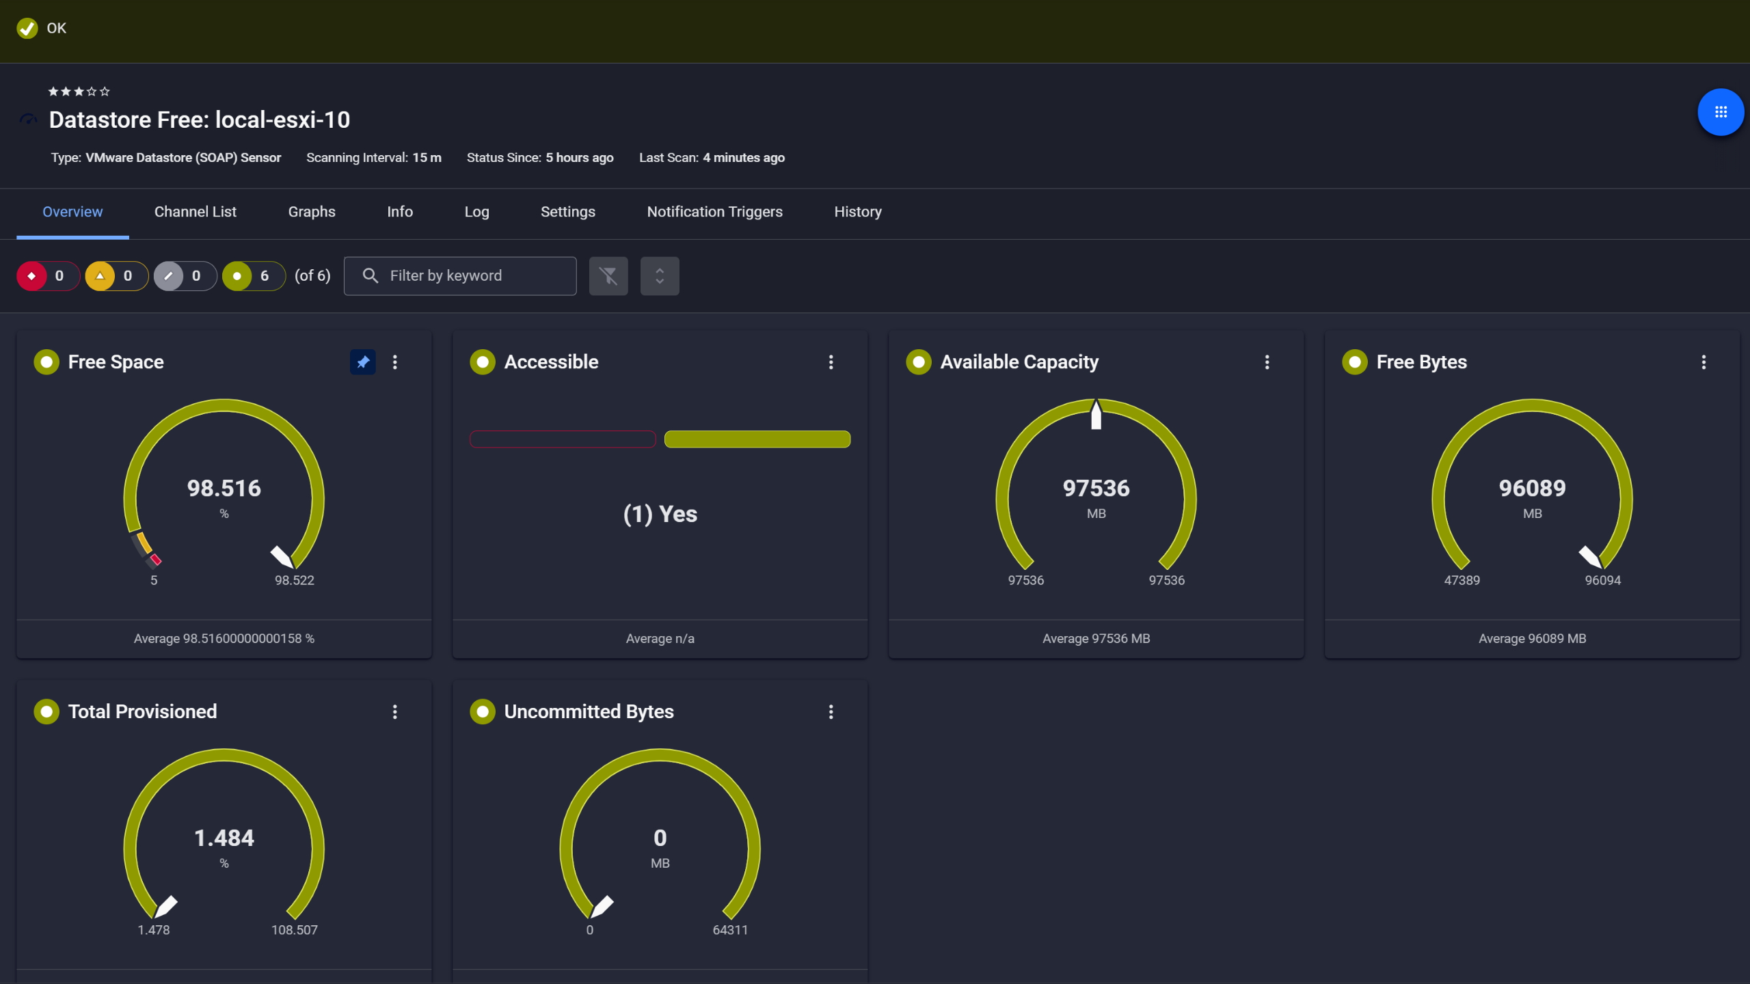Click the Available Capacity card title
Image resolution: width=1750 pixels, height=984 pixels.
(1019, 361)
